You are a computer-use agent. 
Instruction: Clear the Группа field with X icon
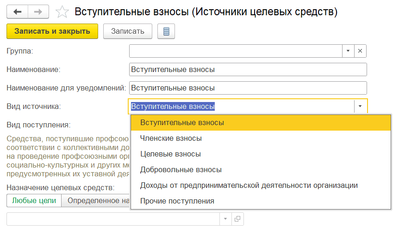click(361, 51)
